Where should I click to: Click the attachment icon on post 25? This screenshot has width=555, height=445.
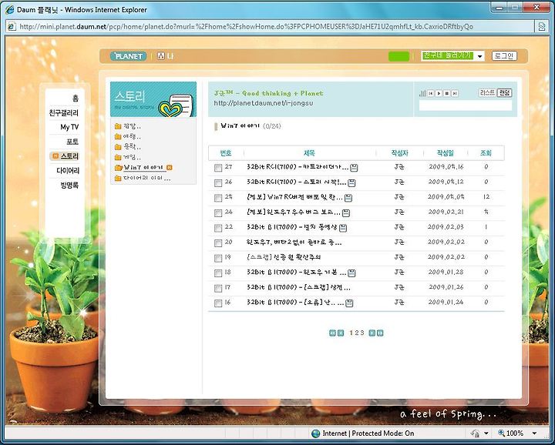[x=348, y=198]
